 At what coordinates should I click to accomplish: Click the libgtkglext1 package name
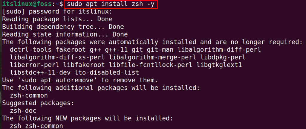click(219, 65)
